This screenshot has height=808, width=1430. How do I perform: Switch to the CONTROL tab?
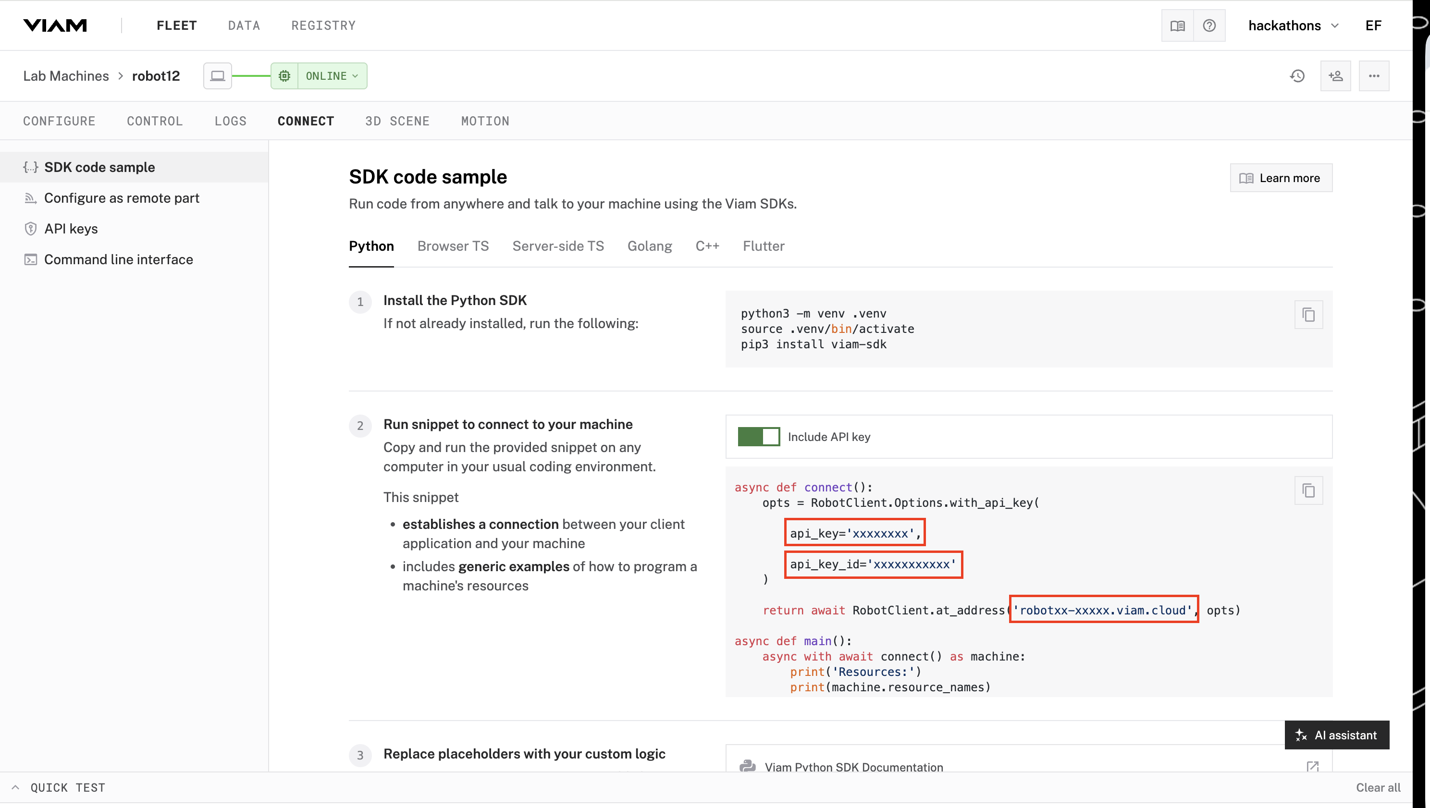[x=154, y=121]
